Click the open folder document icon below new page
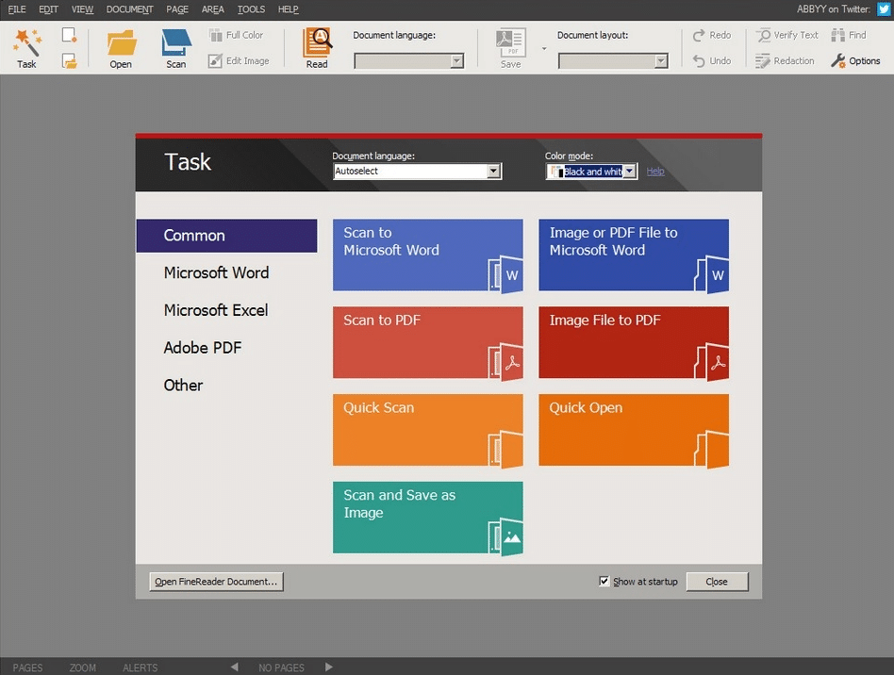Image resolution: width=894 pixels, height=675 pixels. [69, 61]
